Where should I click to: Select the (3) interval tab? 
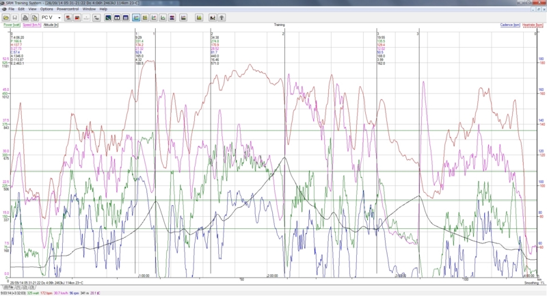(31, 287)
